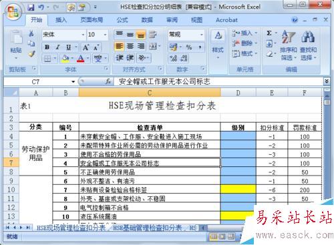Apply comma style
334x245 pixels.
tap(200, 47)
